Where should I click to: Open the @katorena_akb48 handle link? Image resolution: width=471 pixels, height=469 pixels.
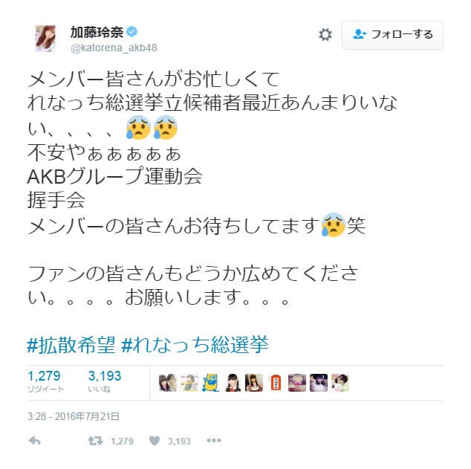pos(114,48)
